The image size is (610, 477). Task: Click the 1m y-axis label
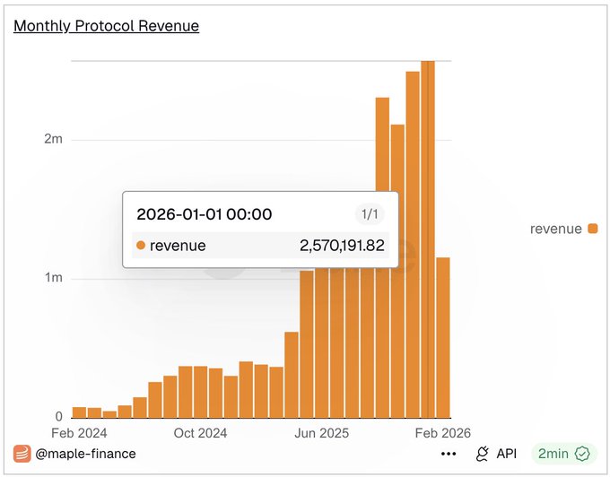[x=53, y=278]
